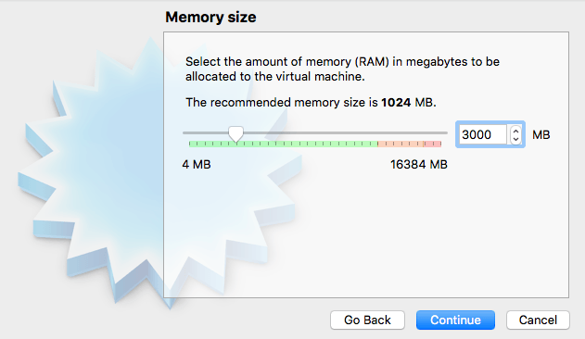Click the 'recommended memory size' sentence
This screenshot has width=585, height=339.
tap(311, 102)
